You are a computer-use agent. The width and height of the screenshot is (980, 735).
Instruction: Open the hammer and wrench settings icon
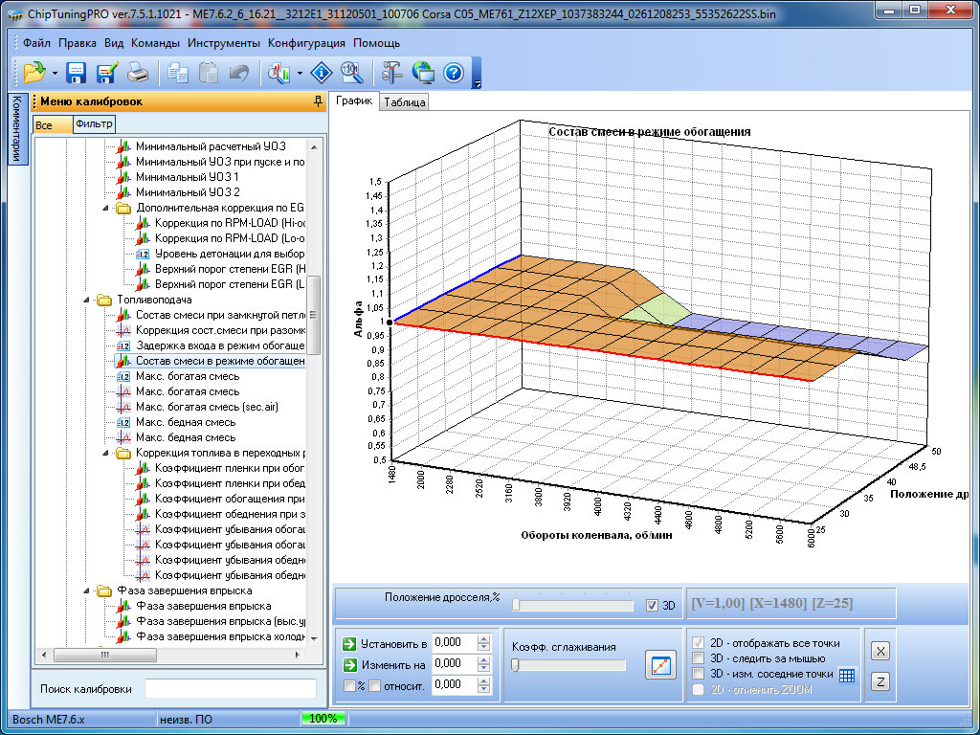click(x=392, y=73)
